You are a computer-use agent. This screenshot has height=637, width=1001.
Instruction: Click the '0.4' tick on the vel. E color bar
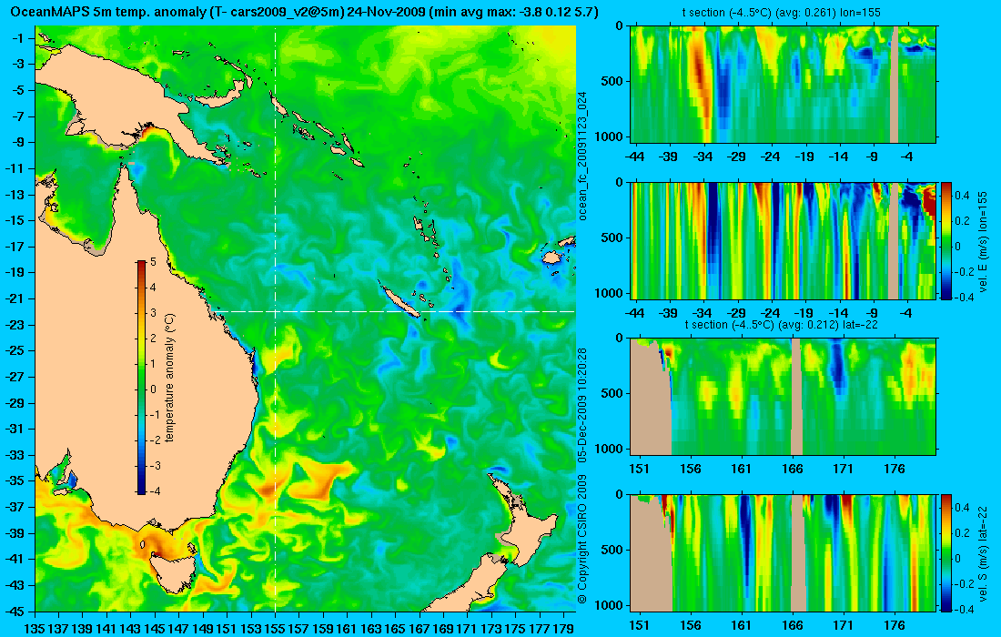pyautogui.click(x=962, y=195)
